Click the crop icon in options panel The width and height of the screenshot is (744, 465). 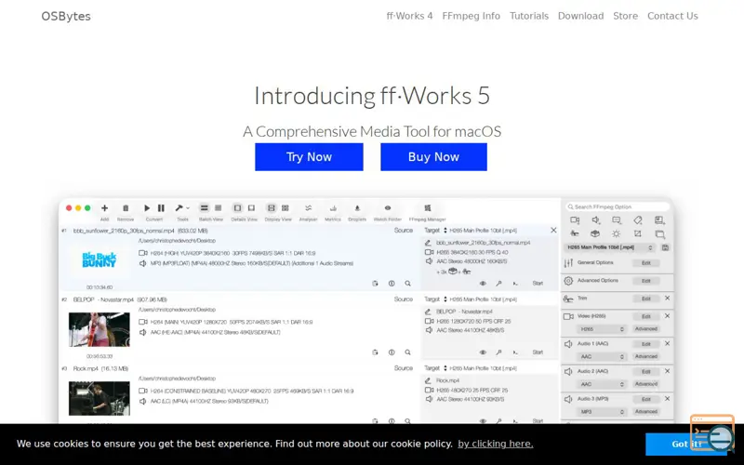coord(638,234)
